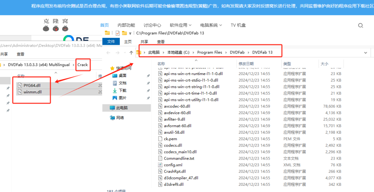
Task: Select api-ms-win-crt-runtime-l1-1-0.dll file icon
Action: point(160,74)
